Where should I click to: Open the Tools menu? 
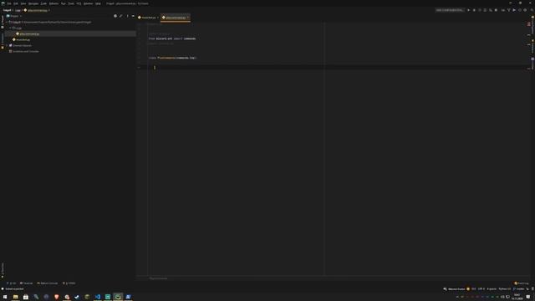pyautogui.click(x=71, y=3)
